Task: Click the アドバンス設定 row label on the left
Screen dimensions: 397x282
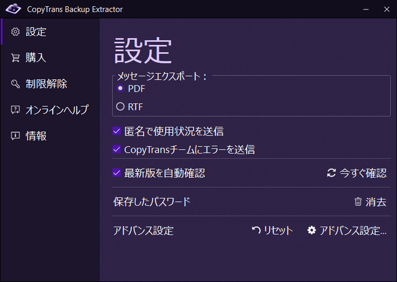Action: click(143, 230)
